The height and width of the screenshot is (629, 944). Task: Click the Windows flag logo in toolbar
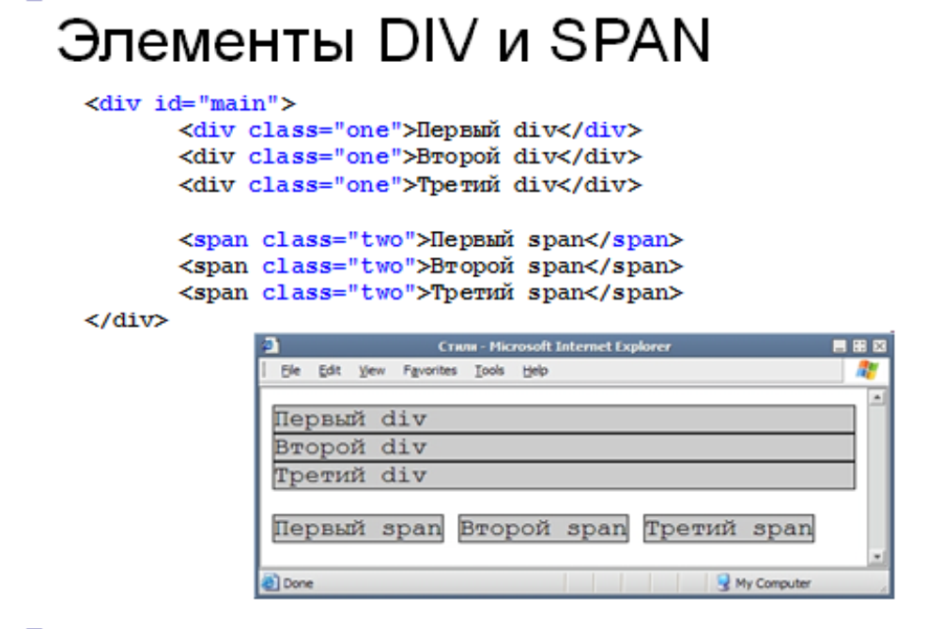(867, 370)
